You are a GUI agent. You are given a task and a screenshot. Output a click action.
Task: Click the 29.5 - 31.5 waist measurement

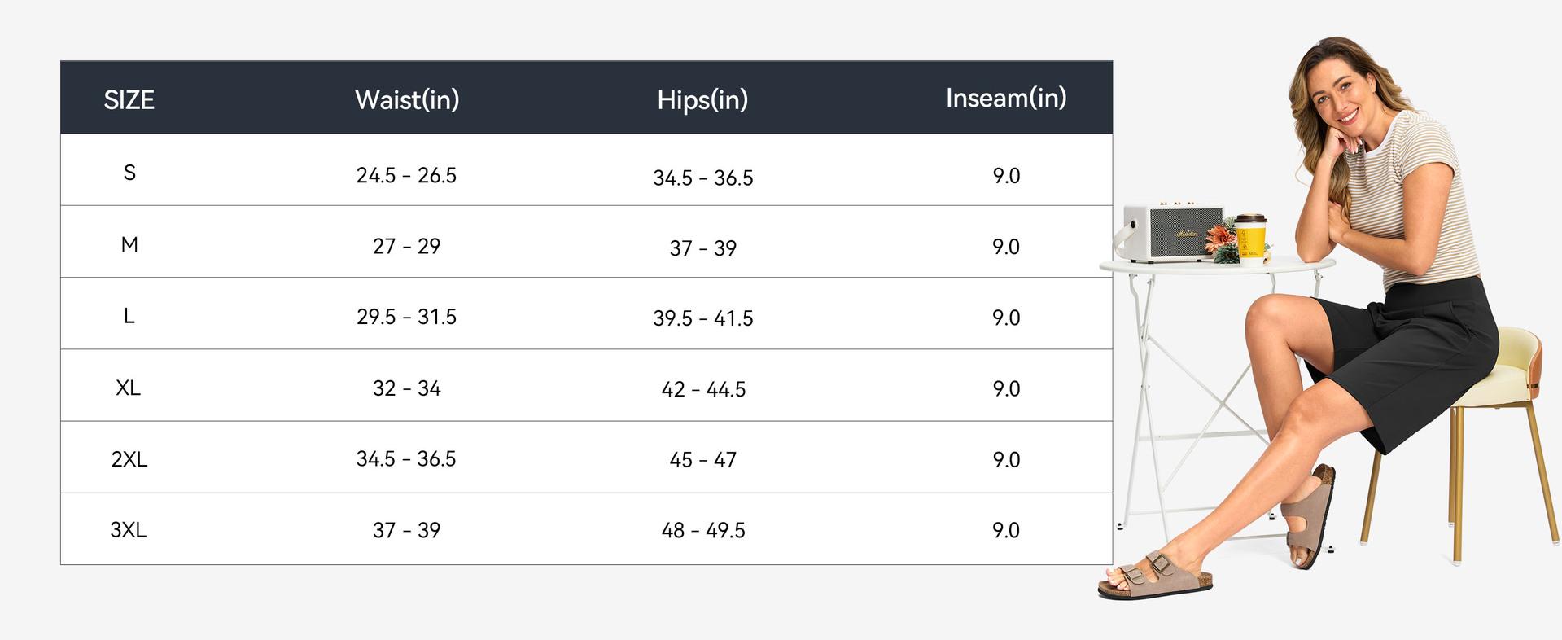click(x=406, y=317)
